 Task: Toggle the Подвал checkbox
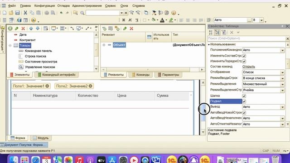click(244, 101)
